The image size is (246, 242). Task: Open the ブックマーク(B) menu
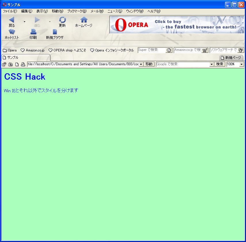point(77,11)
